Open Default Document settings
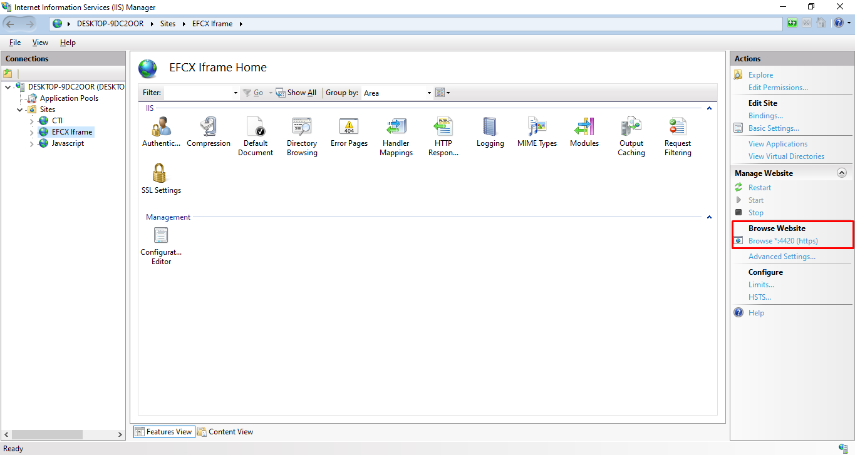The width and height of the screenshot is (855, 455). (256, 128)
